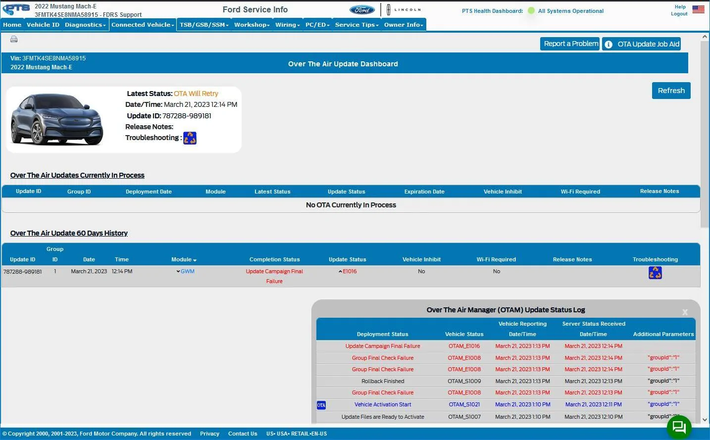Click the Help link

coord(680,7)
